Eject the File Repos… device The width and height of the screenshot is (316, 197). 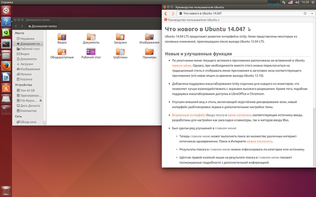(x=41, y=100)
